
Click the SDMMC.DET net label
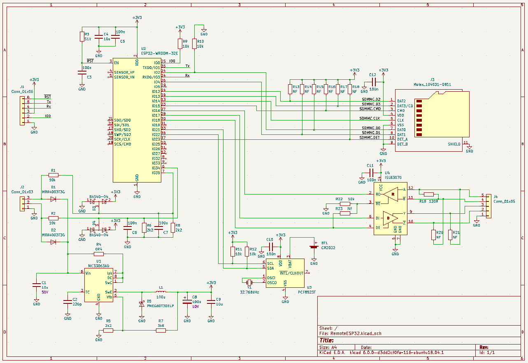click(x=370, y=138)
